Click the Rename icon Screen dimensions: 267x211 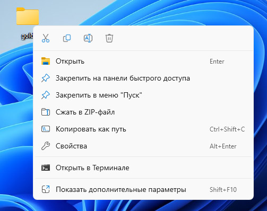click(x=88, y=38)
